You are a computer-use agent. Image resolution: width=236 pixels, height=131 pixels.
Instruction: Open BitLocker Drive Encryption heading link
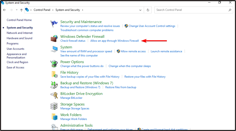click(82, 94)
